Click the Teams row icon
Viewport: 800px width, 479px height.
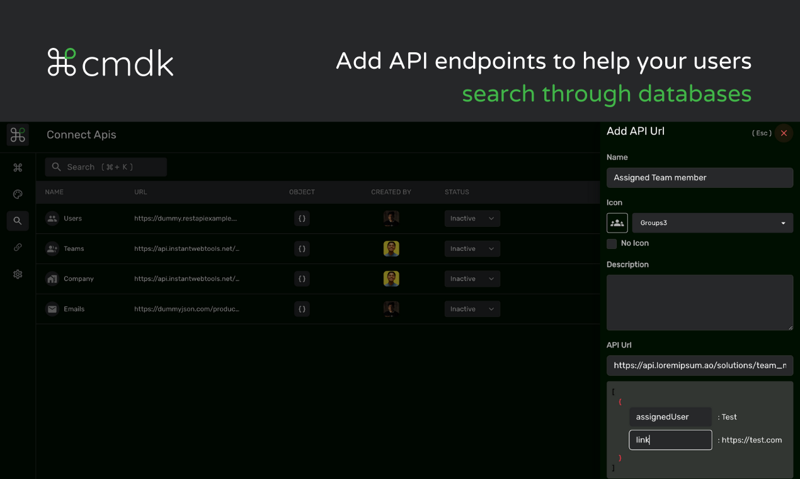pyautogui.click(x=52, y=249)
